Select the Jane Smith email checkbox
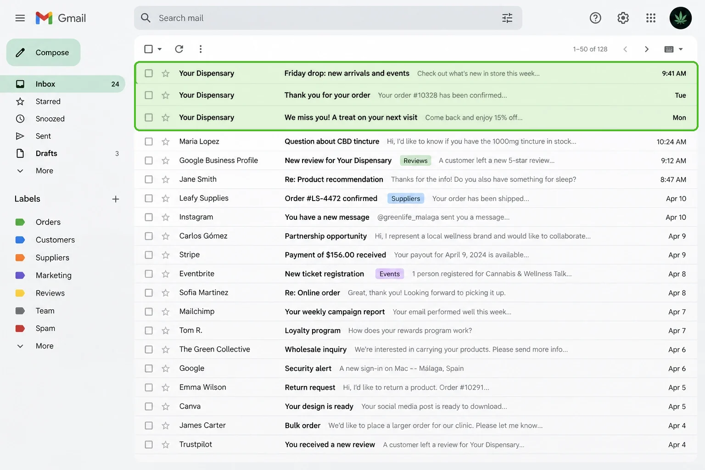Viewport: 705px width, 470px height. (x=149, y=179)
